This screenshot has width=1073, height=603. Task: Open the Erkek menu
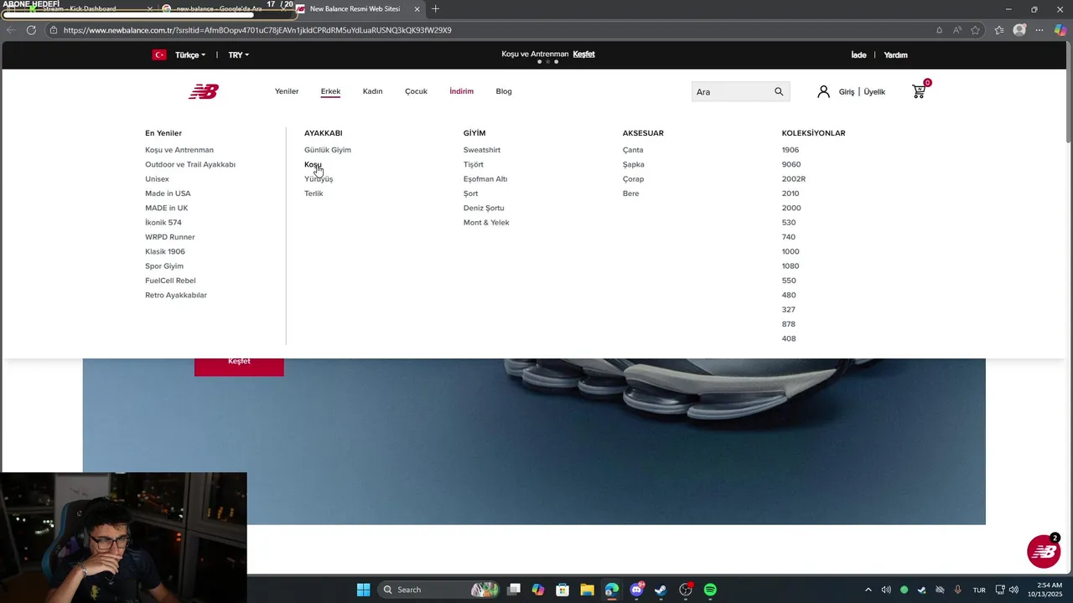click(x=330, y=91)
